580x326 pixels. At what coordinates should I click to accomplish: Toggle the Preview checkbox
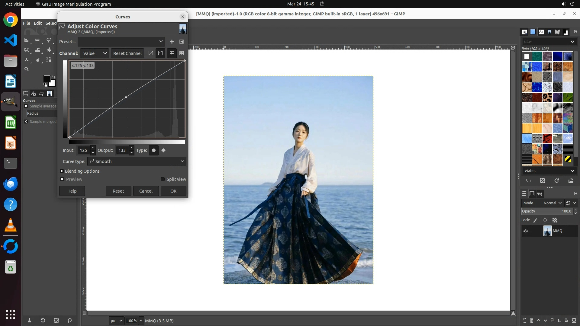[62, 179]
